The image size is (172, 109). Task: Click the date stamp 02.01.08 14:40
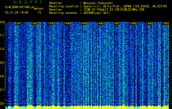tap(17, 13)
